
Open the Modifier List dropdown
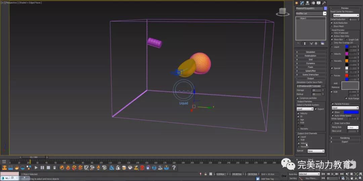coord(324,13)
